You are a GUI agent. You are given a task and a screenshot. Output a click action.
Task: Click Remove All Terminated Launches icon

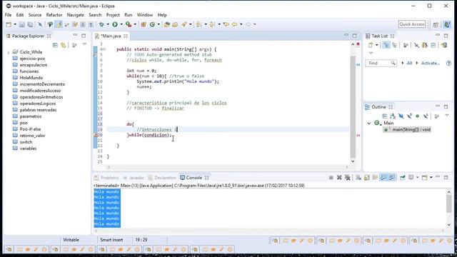348,178
